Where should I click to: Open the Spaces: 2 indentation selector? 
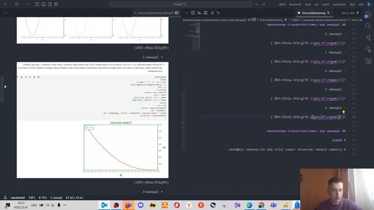coord(56,198)
